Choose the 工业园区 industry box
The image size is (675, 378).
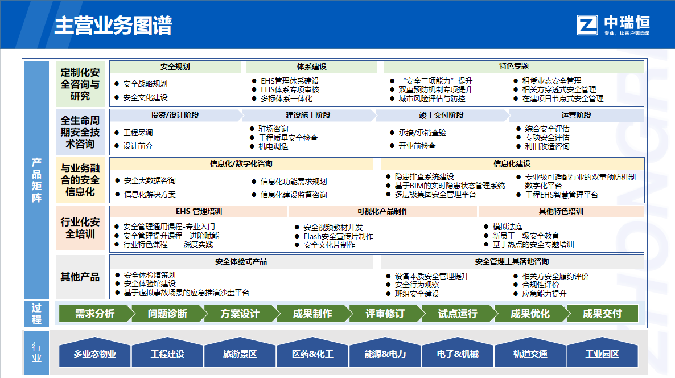[x=602, y=354]
